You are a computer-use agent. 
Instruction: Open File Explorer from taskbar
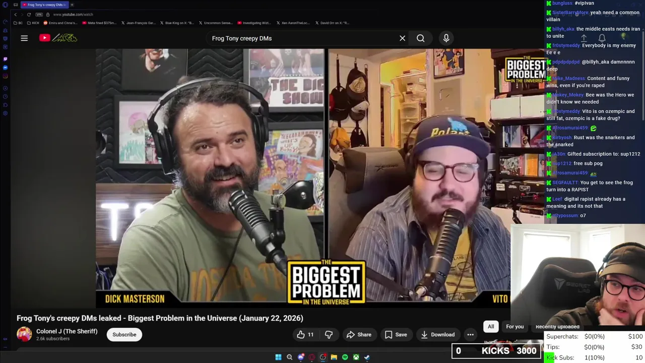334,357
